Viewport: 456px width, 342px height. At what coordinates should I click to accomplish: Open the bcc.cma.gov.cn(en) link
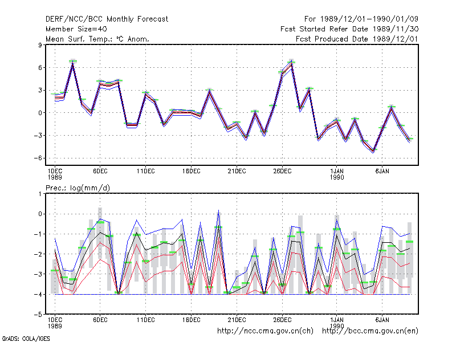(370, 331)
